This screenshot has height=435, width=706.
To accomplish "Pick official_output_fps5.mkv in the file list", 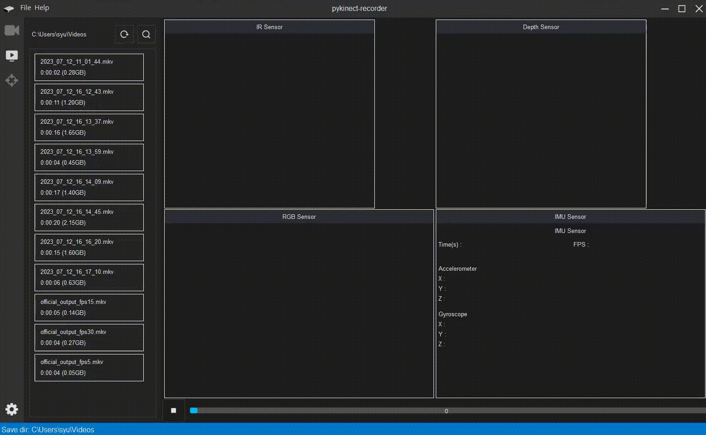I will (x=89, y=368).
